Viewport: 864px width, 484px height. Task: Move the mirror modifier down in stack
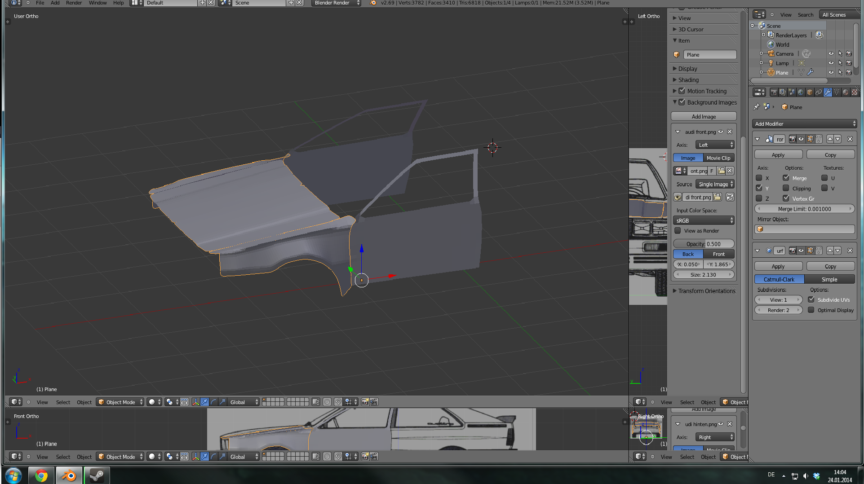[838, 139]
